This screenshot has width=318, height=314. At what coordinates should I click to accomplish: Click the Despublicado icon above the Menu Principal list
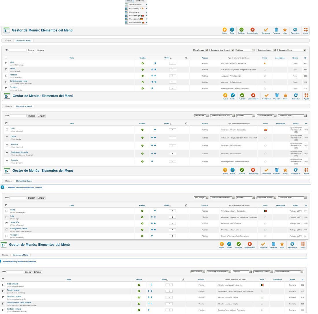coord(252,30)
